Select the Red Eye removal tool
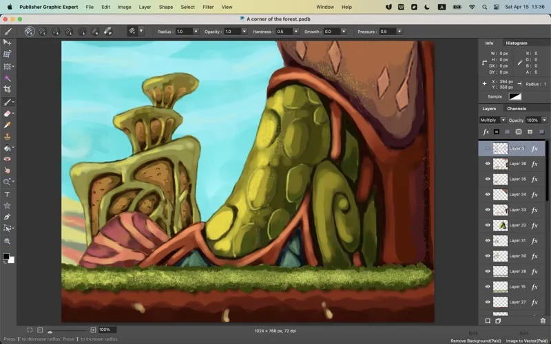 (7, 159)
